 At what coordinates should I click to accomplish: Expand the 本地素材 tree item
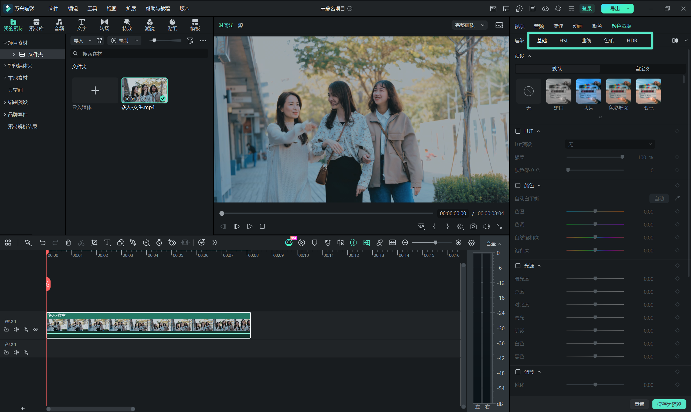tap(5, 78)
